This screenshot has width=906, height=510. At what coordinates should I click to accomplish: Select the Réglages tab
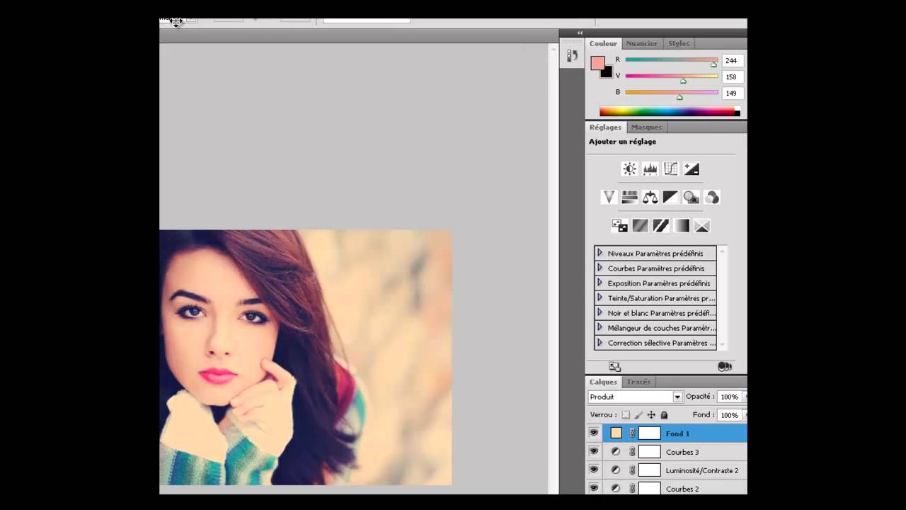coord(605,127)
